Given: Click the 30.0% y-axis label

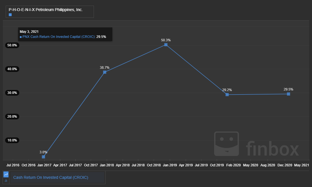Looking at the screenshot, I should (12, 93).
